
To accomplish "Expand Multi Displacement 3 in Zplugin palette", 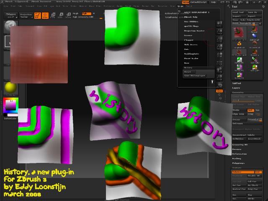I will point(196,12).
